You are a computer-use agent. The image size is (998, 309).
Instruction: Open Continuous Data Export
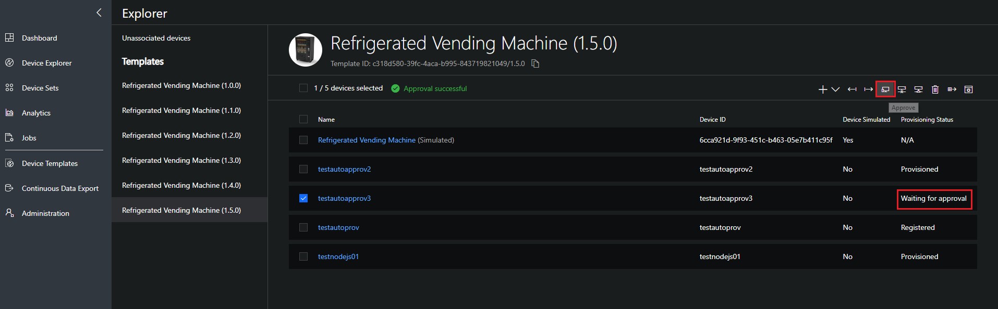pyautogui.click(x=60, y=188)
